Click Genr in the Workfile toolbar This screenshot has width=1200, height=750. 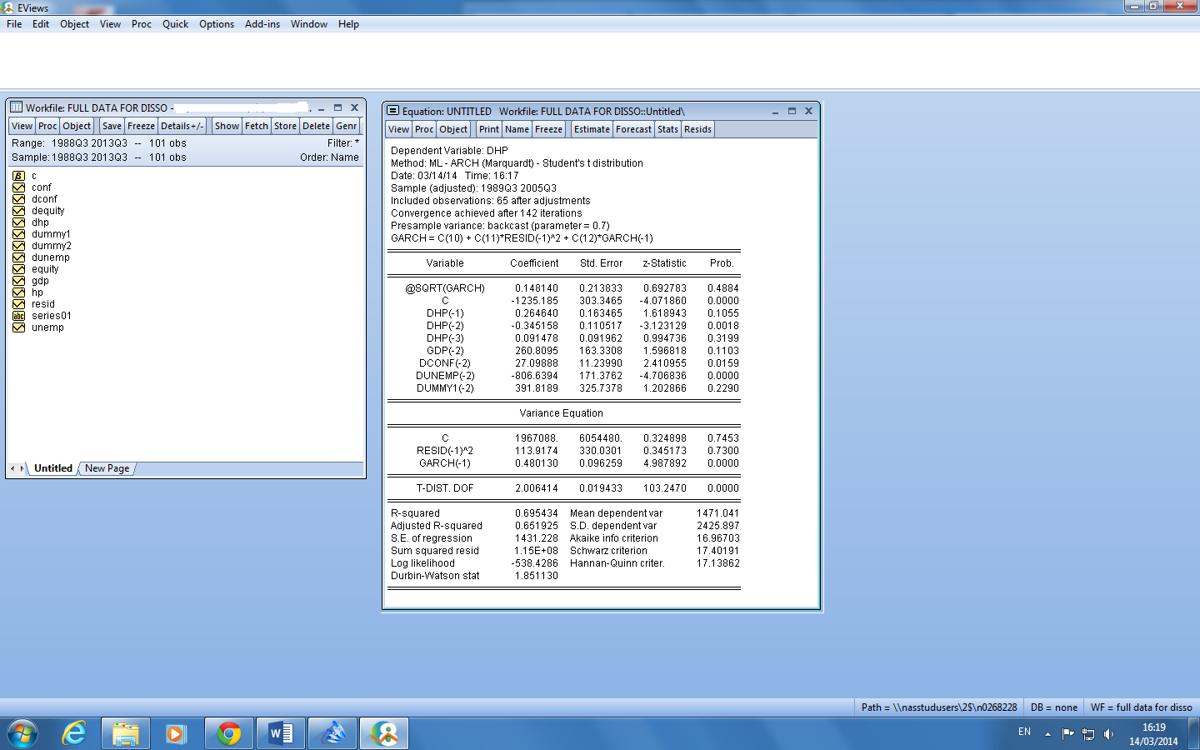coord(347,126)
